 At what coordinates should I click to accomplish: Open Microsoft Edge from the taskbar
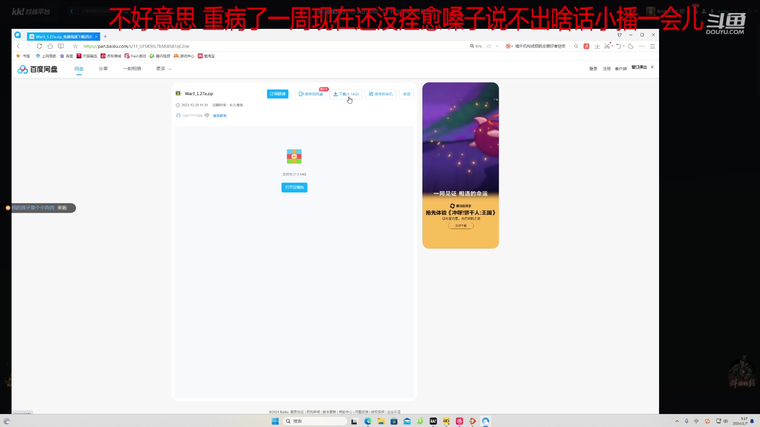[368, 421]
